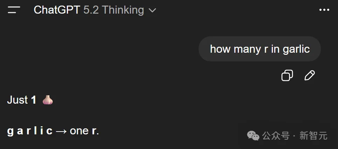Screen dimensions: 338x149
Task: Select the "Thinking" mode label in header
Action: [123, 10]
